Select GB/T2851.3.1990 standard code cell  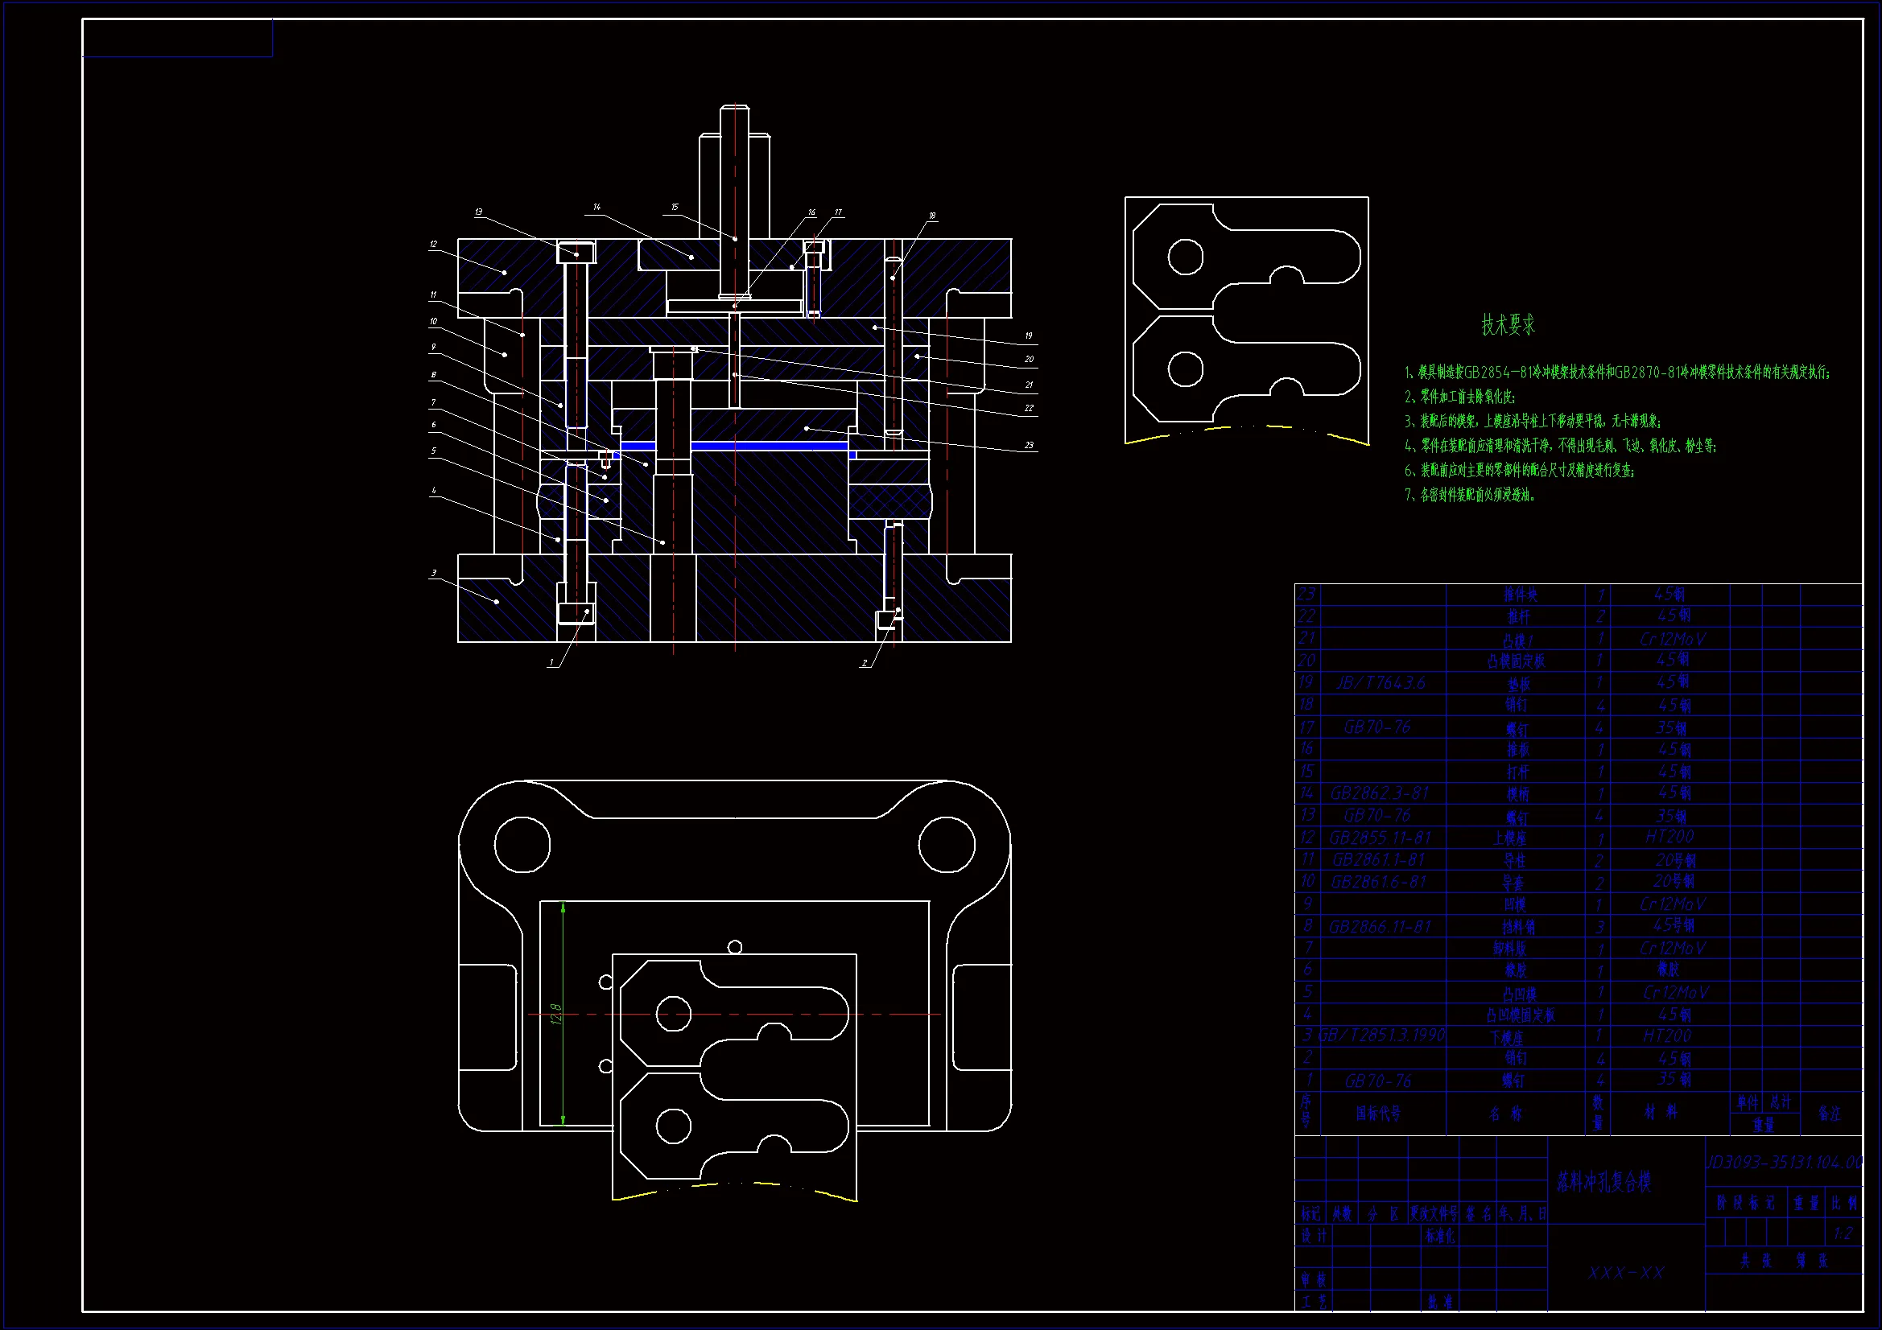(1382, 1035)
